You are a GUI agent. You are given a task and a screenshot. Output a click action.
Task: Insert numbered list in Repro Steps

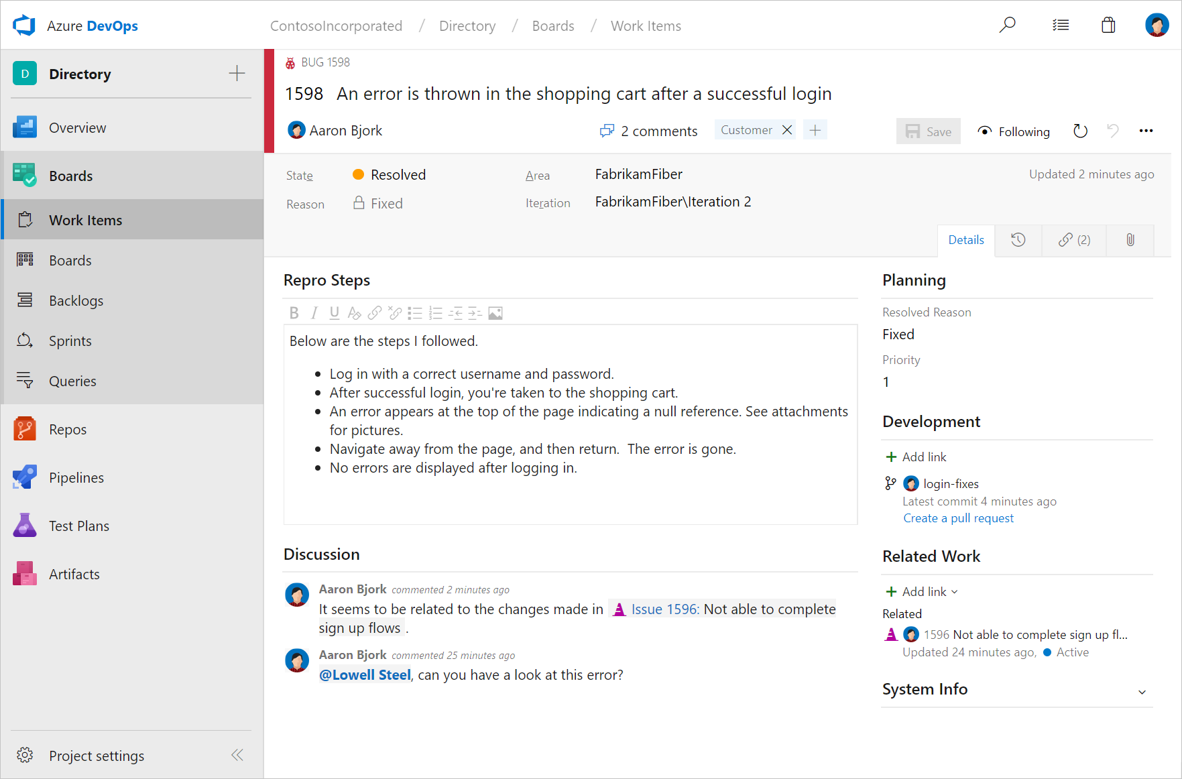(435, 313)
